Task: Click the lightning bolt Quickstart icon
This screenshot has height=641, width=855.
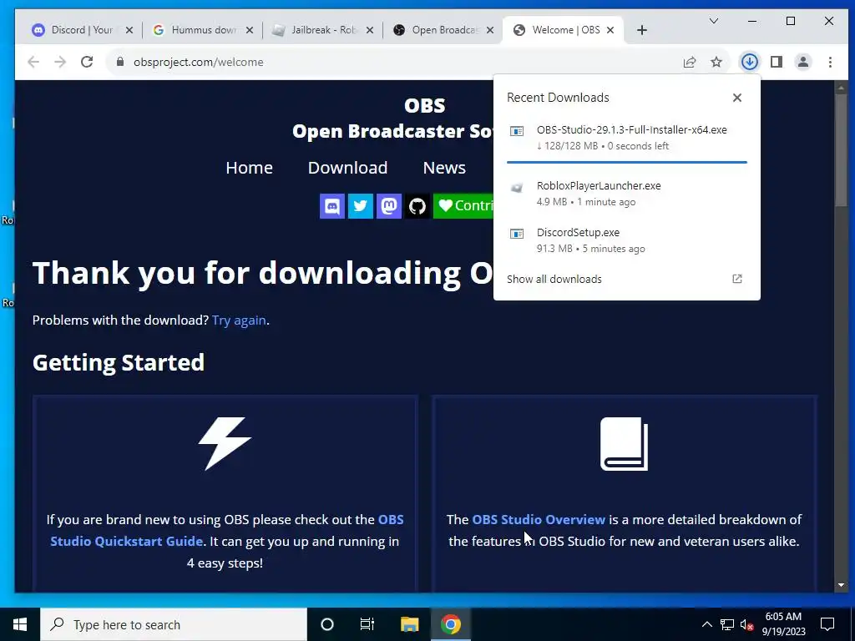Action: (225, 444)
